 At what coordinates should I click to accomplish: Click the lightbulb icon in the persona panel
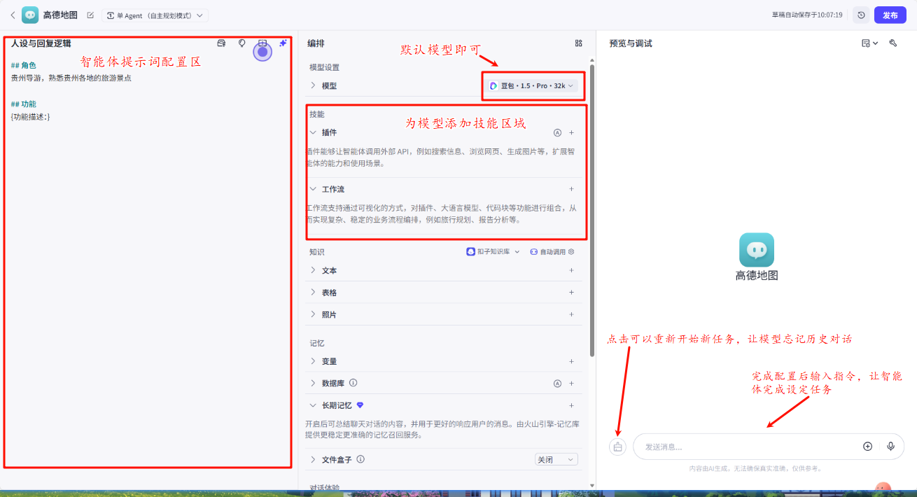pos(242,43)
